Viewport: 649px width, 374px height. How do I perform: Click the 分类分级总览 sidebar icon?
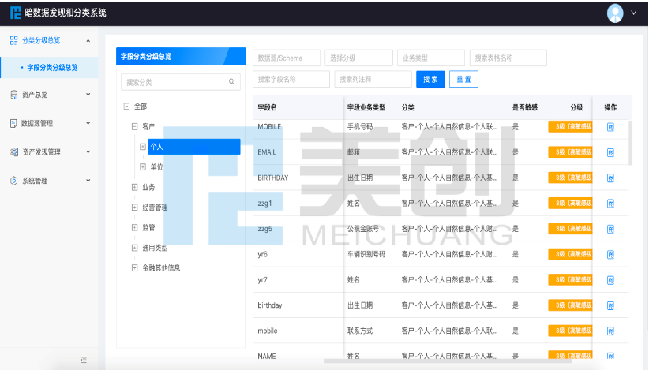pos(14,40)
